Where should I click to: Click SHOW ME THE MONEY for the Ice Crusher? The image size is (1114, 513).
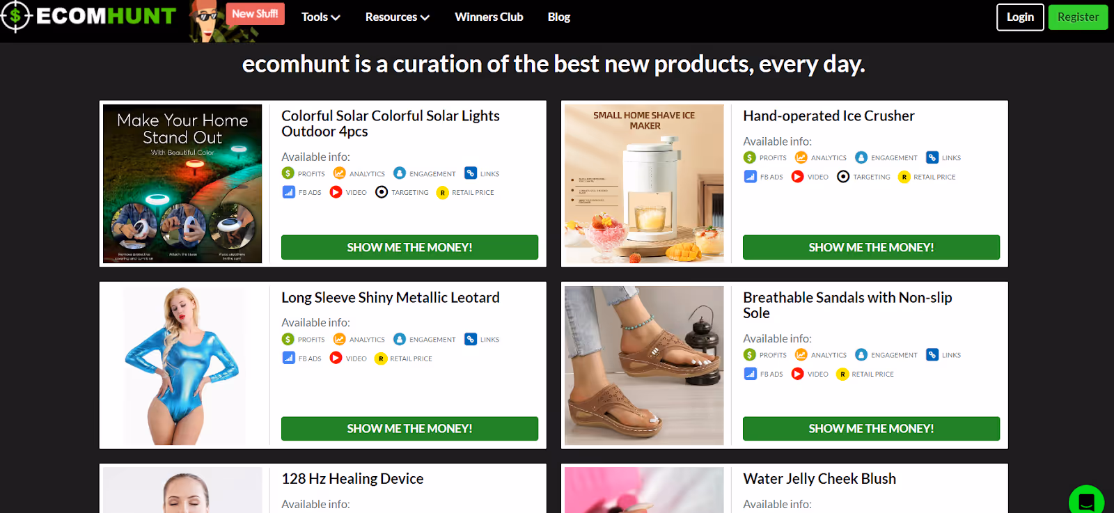pos(871,247)
